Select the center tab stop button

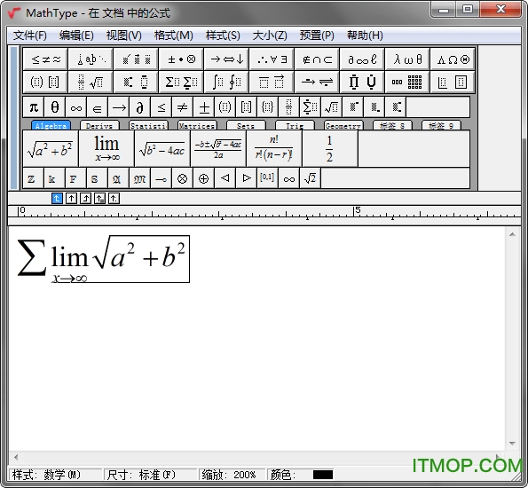pyautogui.click(x=71, y=199)
